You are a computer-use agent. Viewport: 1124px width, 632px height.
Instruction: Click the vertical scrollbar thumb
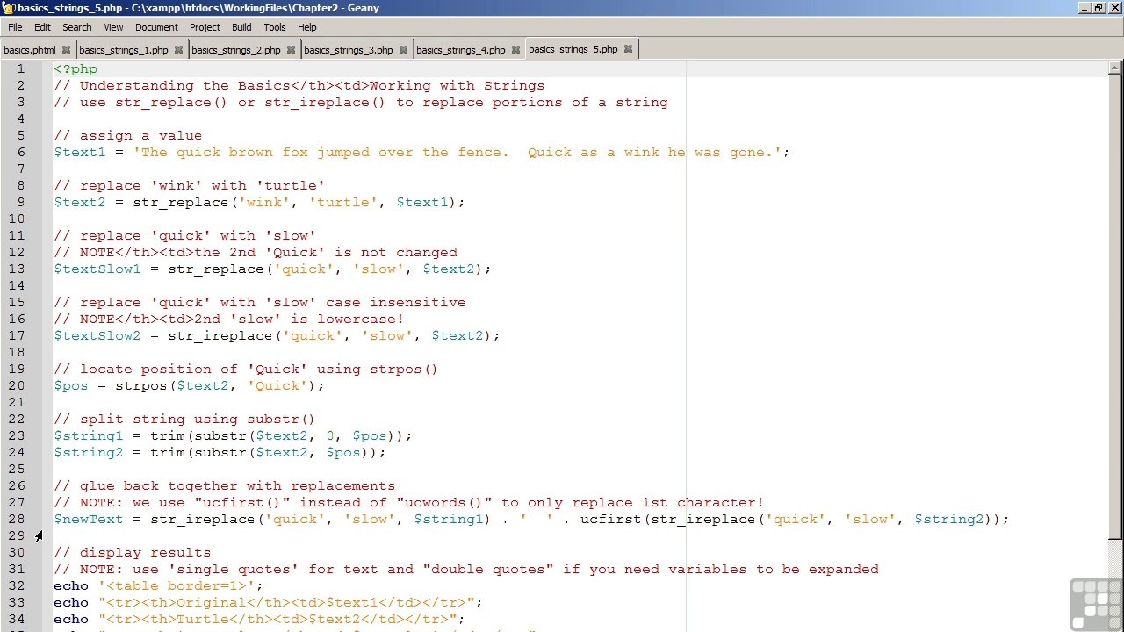point(1115,307)
